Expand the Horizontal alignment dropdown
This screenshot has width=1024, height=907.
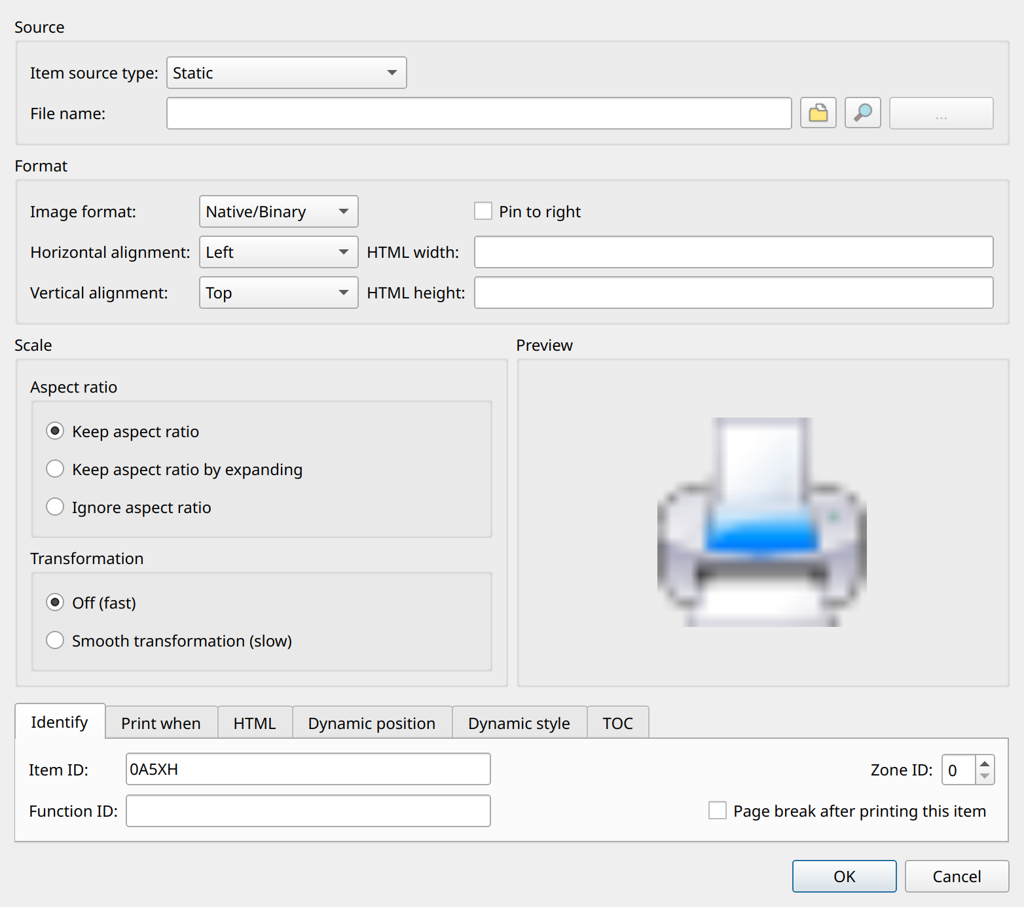[x=279, y=252]
